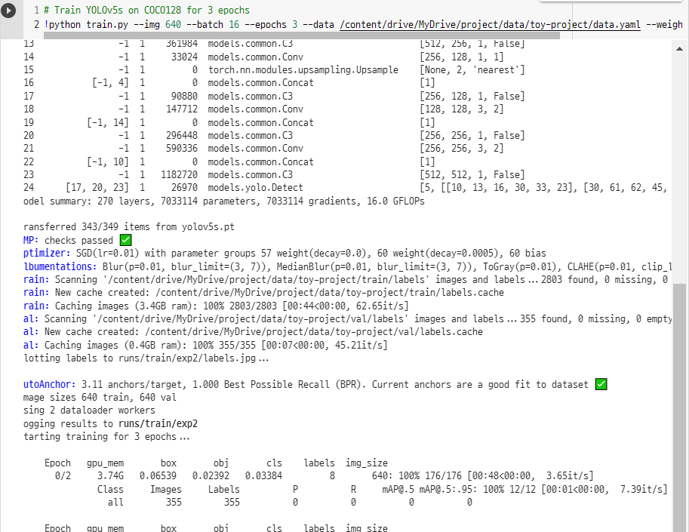
Task: Click the 'Class' column header
Action: [110, 490]
